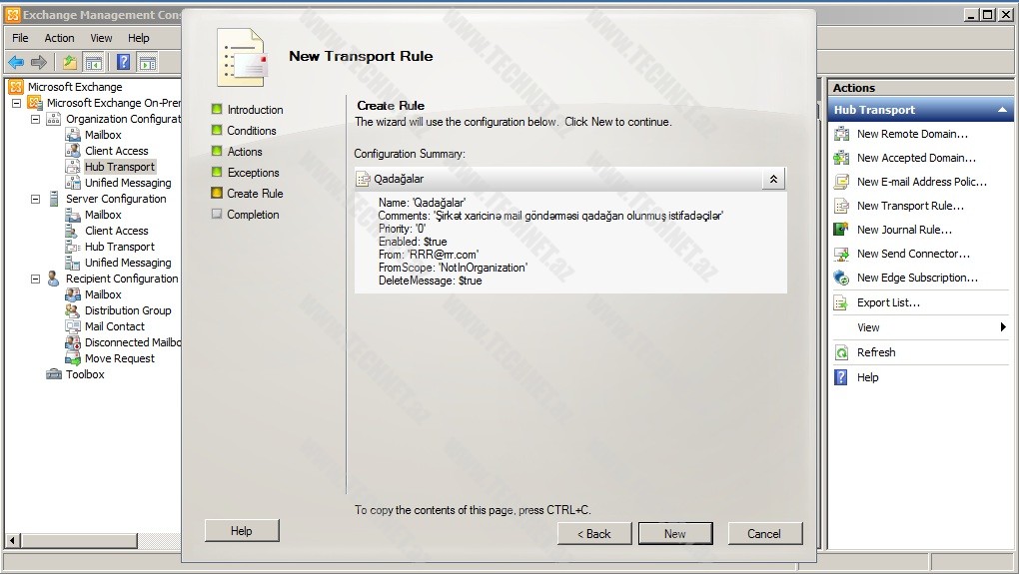
Task: Click the blue help toolbar icon
Action: (x=123, y=62)
